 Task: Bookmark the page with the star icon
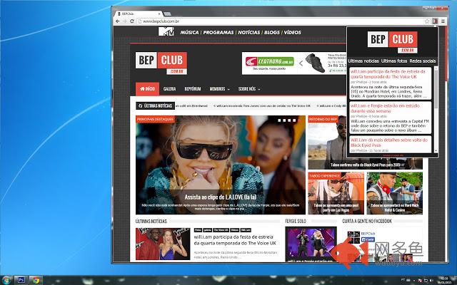tap(427, 21)
